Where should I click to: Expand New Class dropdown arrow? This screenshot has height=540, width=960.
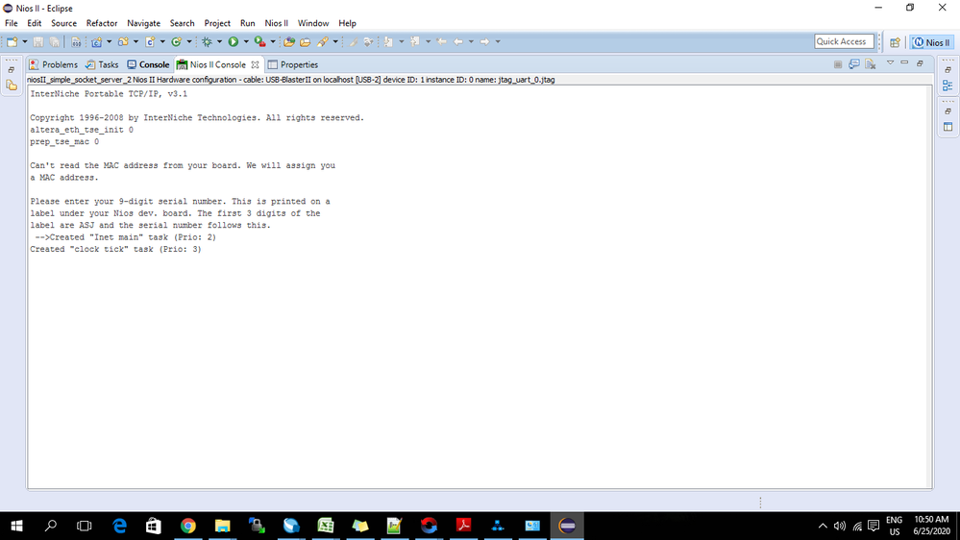click(x=188, y=41)
